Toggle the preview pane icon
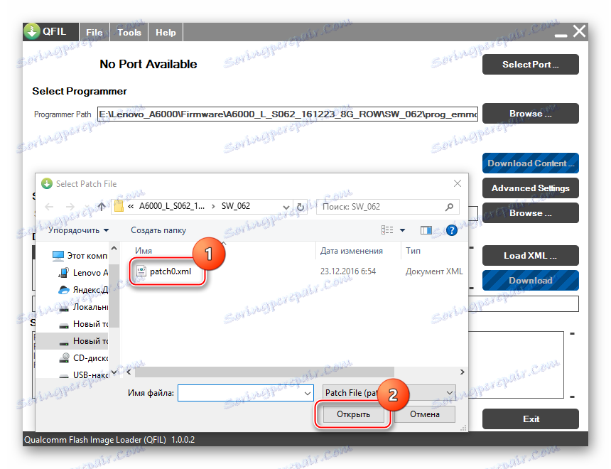Image resolution: width=611 pixels, height=469 pixels. (426, 230)
